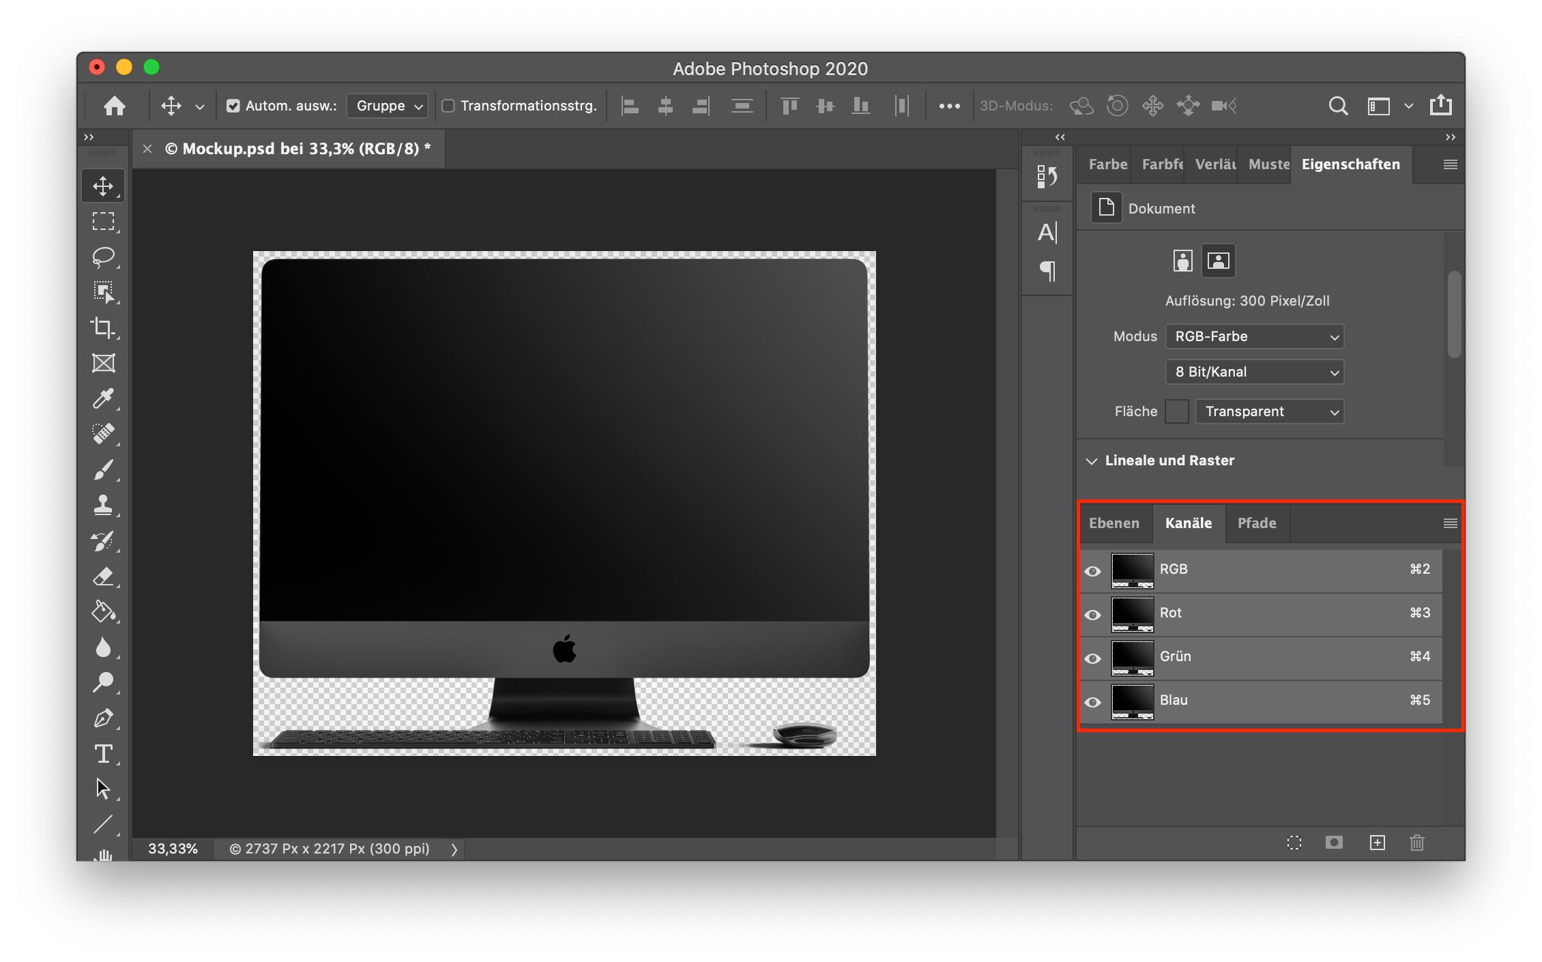Switch to the Pfade tab
The height and width of the screenshot is (962, 1542).
1257,523
